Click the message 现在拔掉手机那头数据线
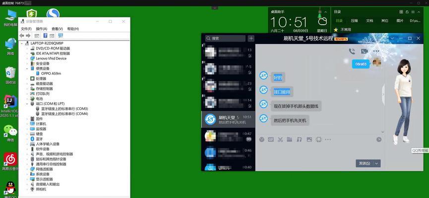Screen dimensions: 429x198 pyautogui.click(x=296, y=106)
